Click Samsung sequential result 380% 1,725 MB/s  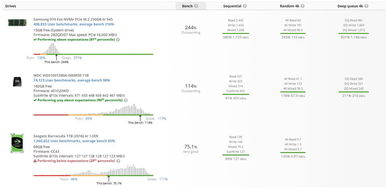click(236, 38)
